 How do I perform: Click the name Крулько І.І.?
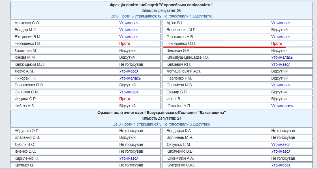pyautogui.click(x=24, y=165)
